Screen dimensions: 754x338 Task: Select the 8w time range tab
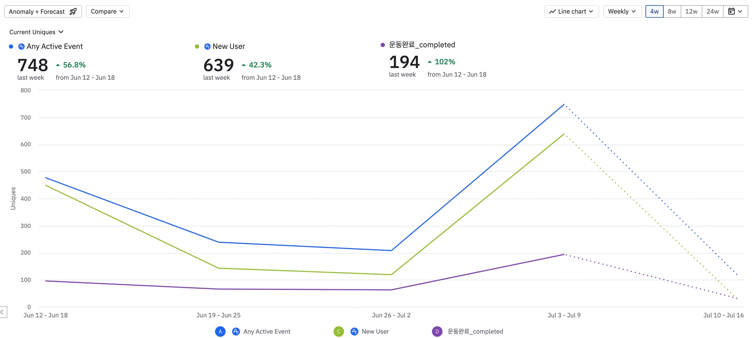pyautogui.click(x=672, y=11)
